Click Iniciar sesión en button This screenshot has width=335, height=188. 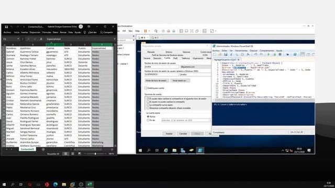pyautogui.click(x=180, y=80)
